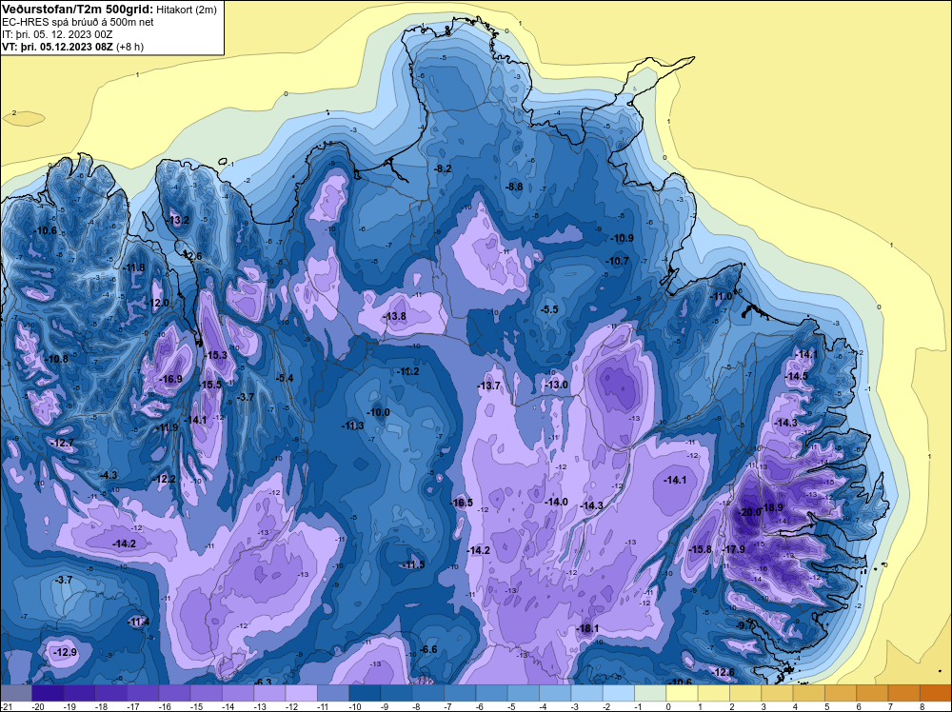Screen dimensions: 952x712
Task: Click the -14.0 temperature label
Action: (x=556, y=502)
